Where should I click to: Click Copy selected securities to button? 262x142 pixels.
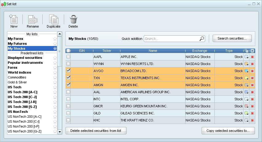[228, 131]
